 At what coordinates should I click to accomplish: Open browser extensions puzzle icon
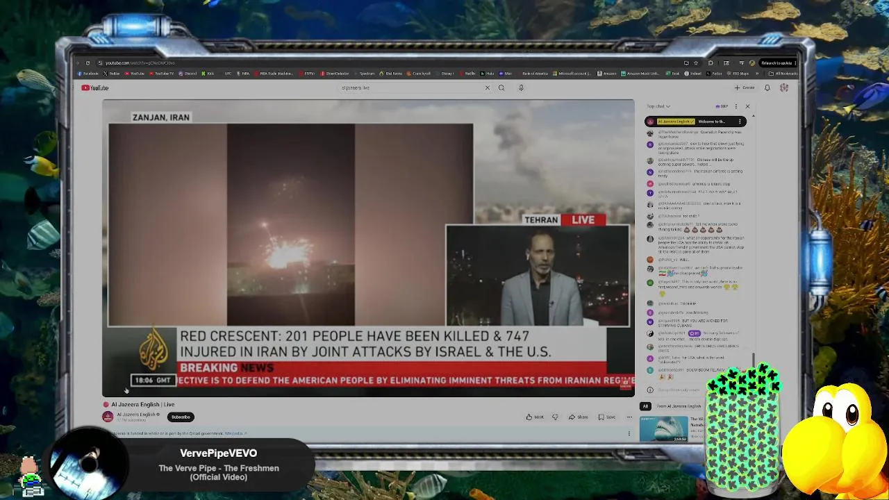click(711, 63)
